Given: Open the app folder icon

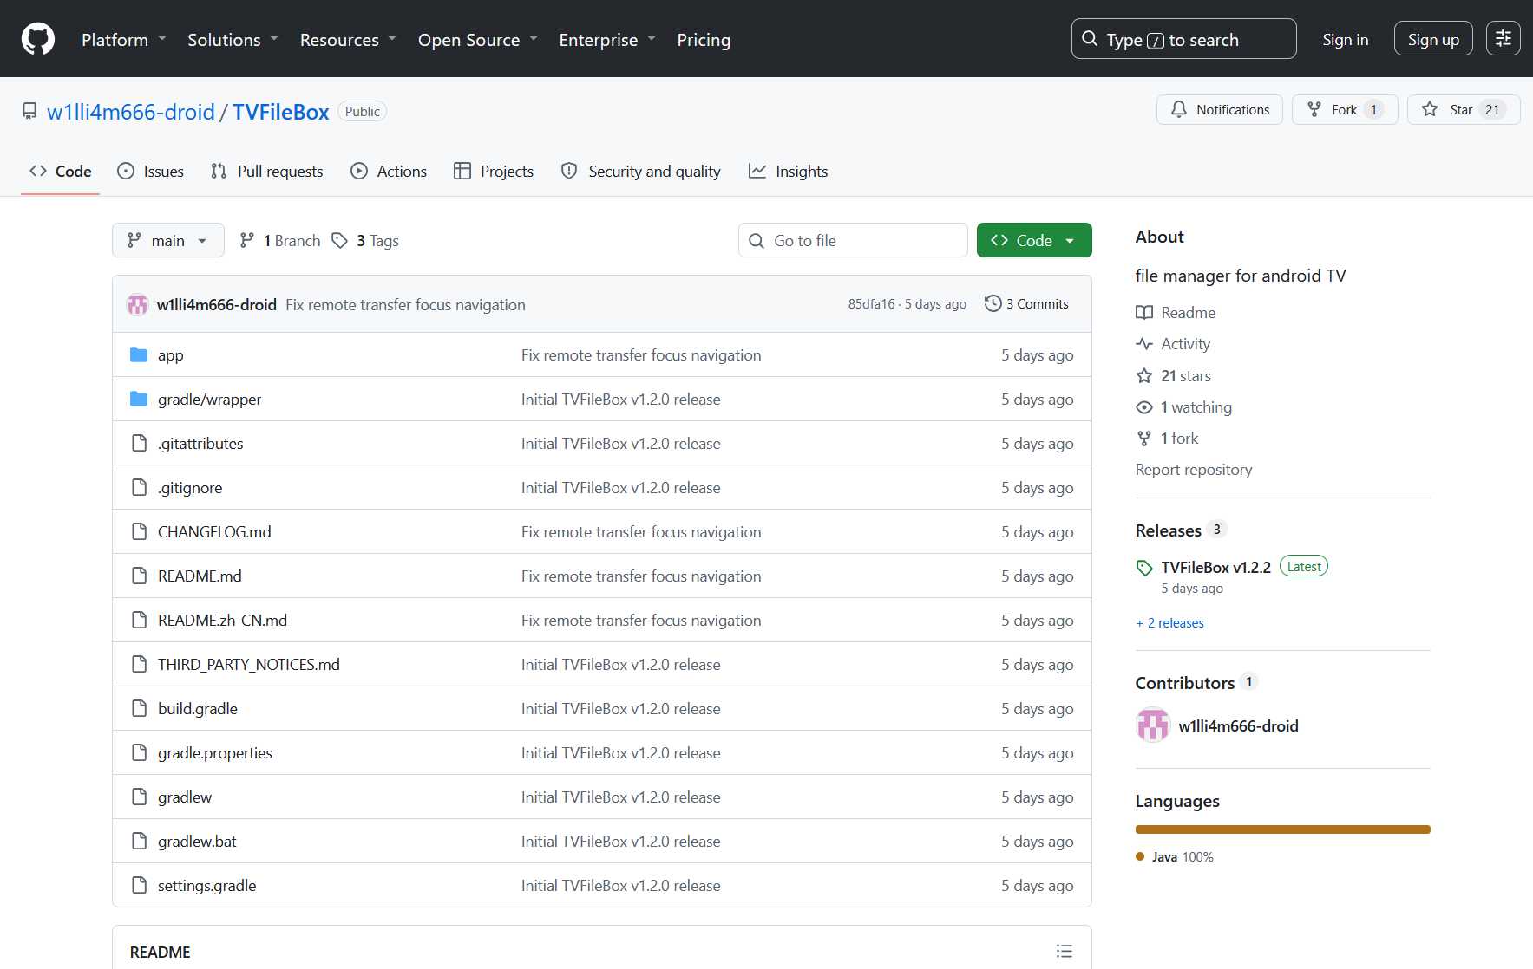Looking at the screenshot, I should pos(139,354).
